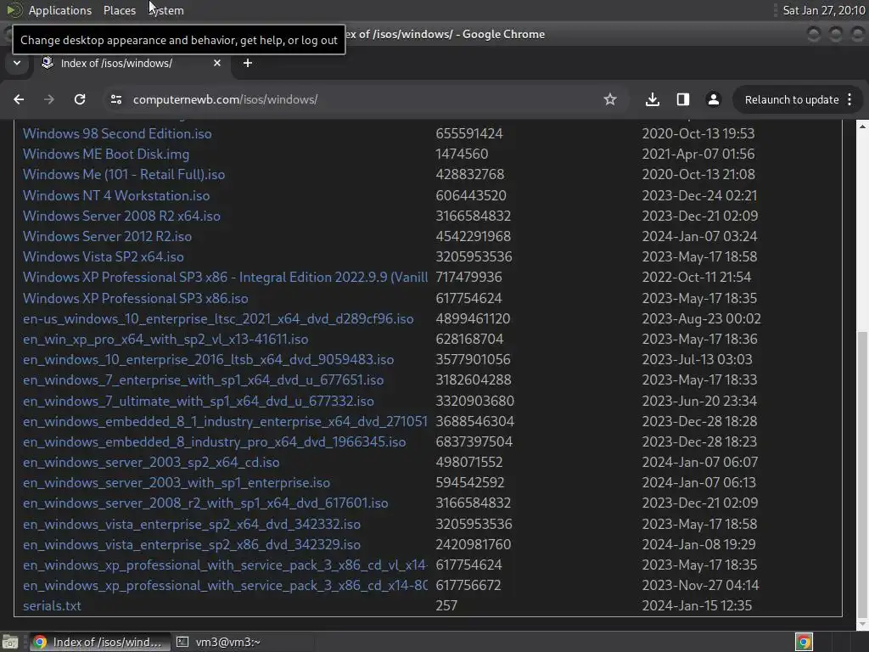Click the clock showing Sat Jan 27
The height and width of the screenshot is (652, 869).
(823, 10)
